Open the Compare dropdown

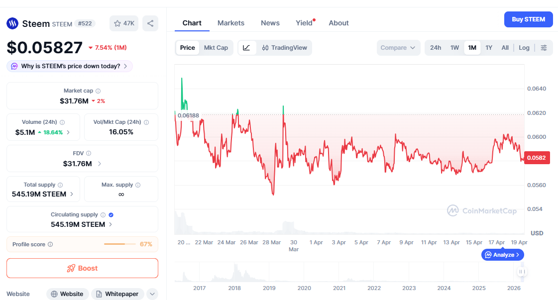click(398, 48)
